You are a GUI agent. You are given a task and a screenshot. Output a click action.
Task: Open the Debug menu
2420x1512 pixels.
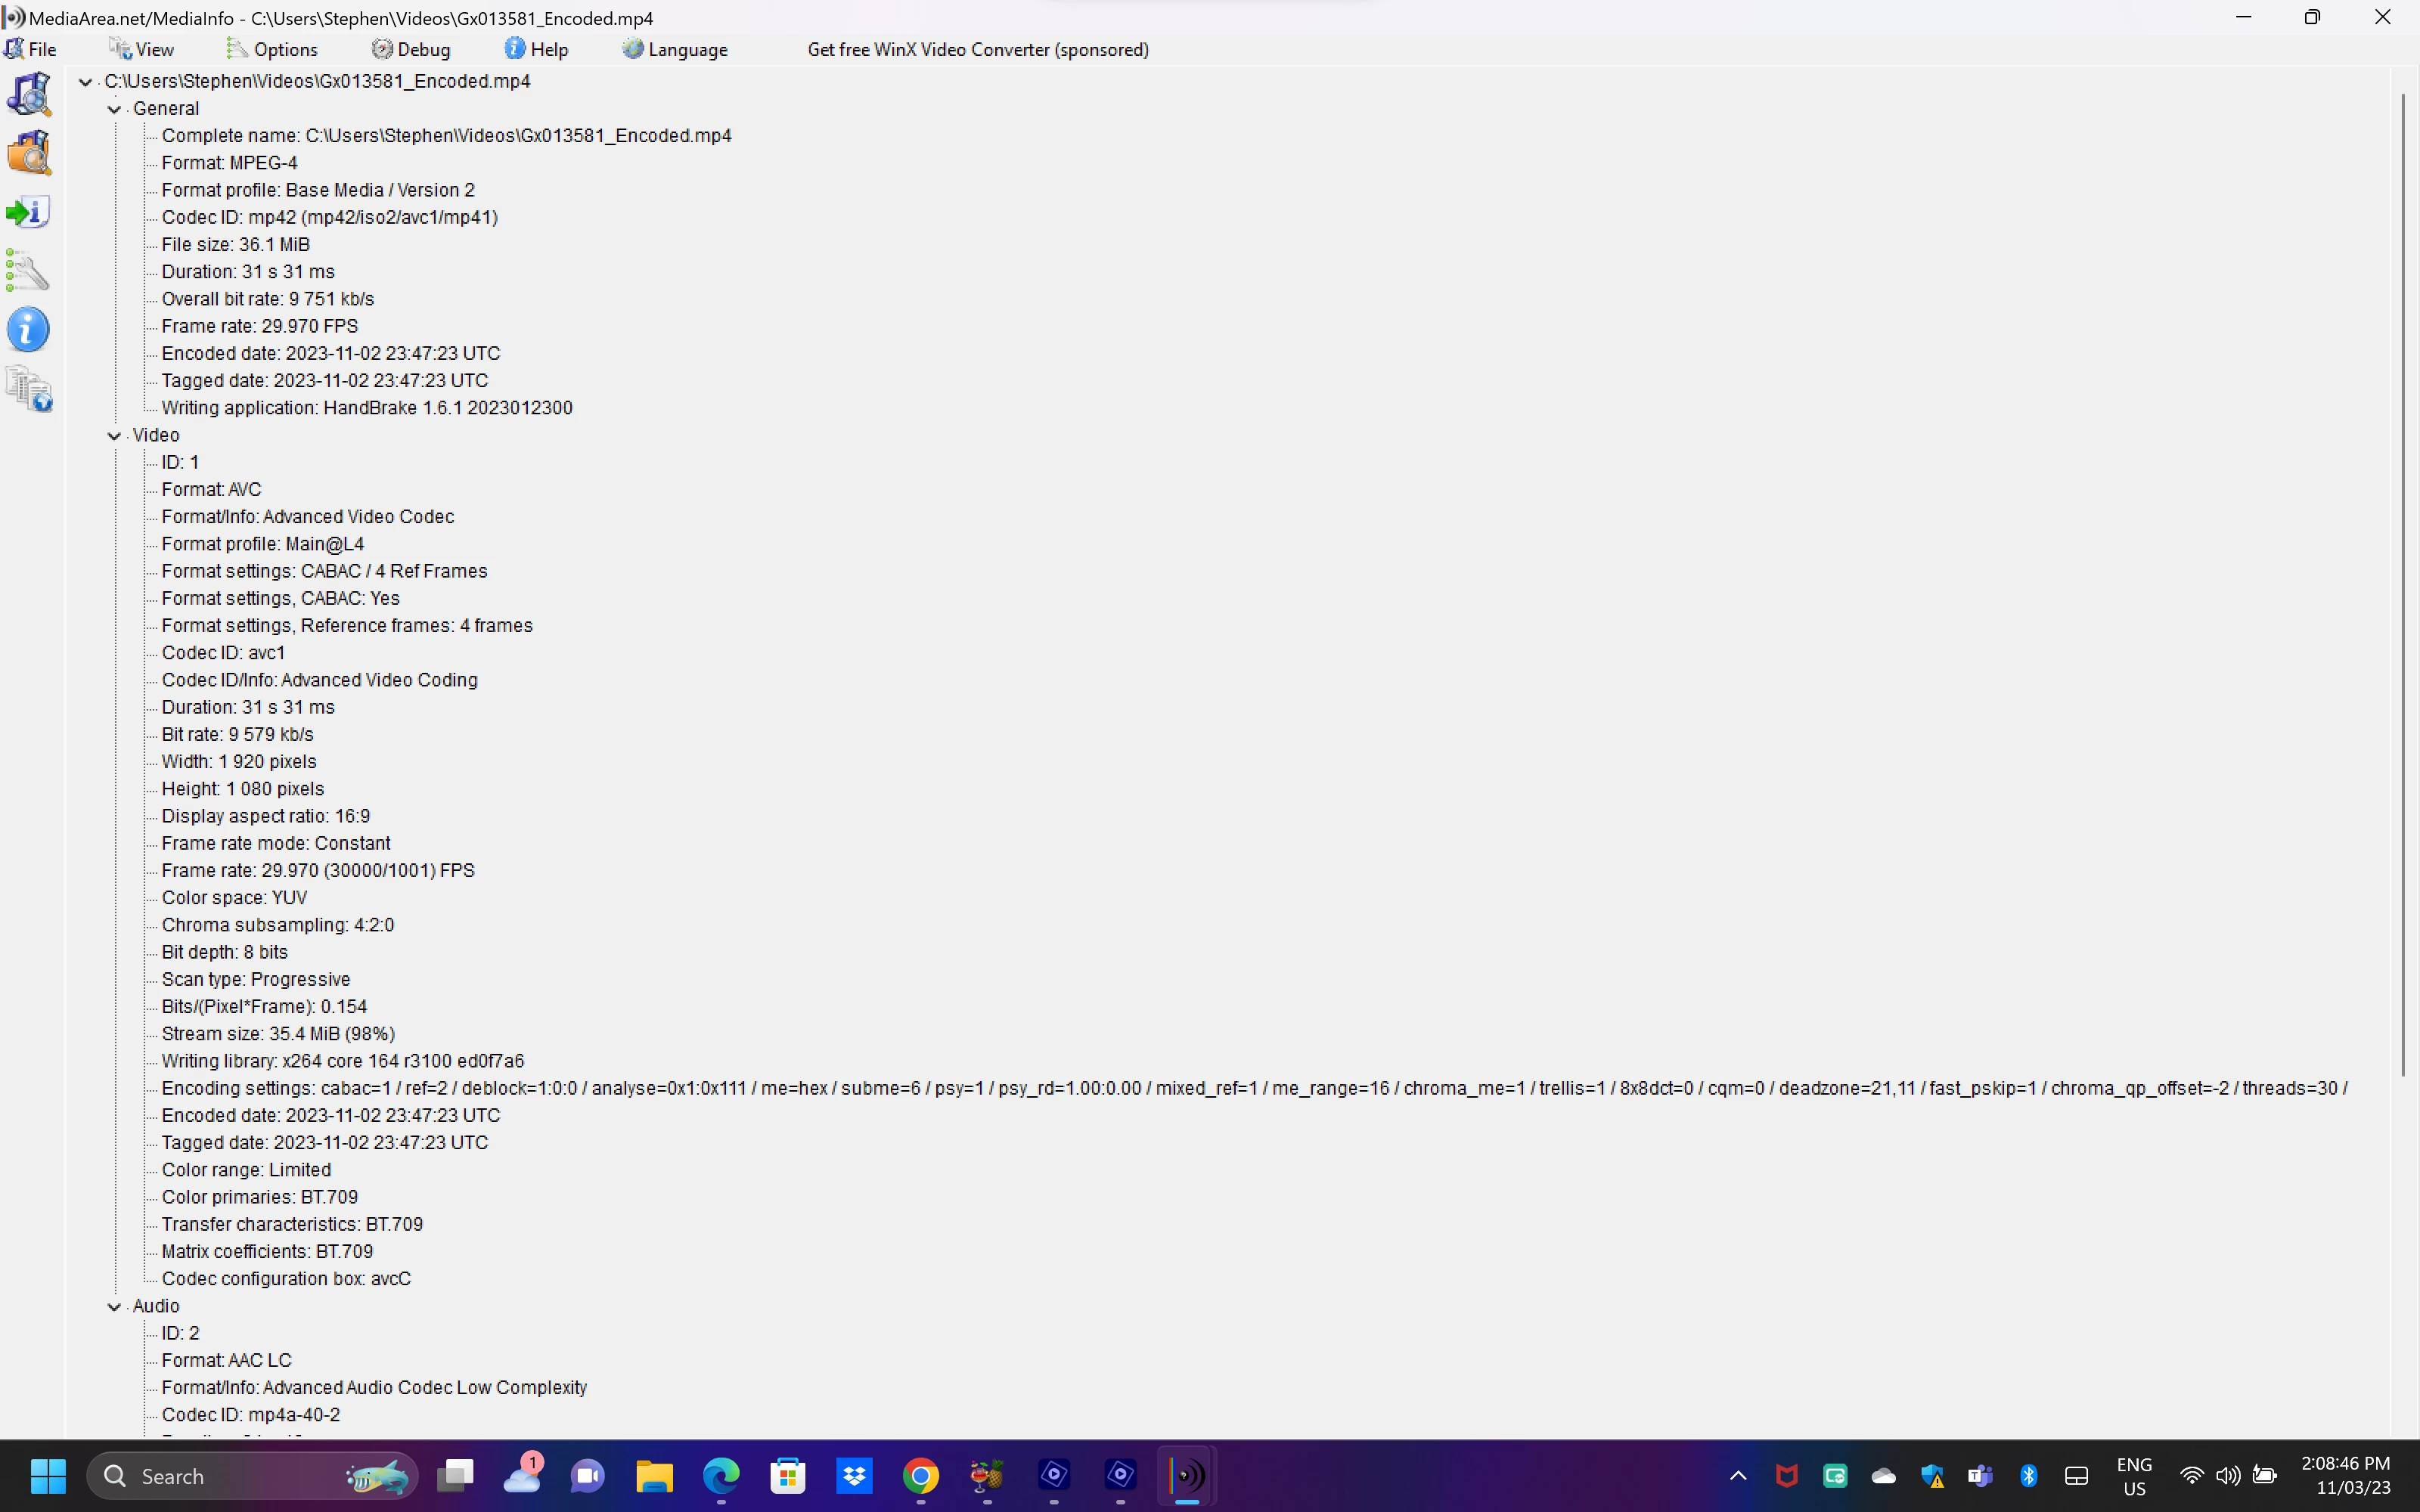(411, 49)
